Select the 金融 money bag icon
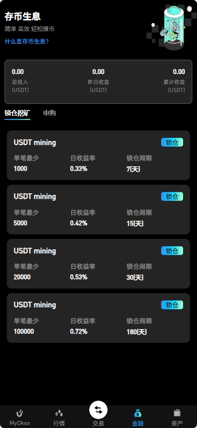Viewport: 197px width, 428px height. pyautogui.click(x=138, y=414)
